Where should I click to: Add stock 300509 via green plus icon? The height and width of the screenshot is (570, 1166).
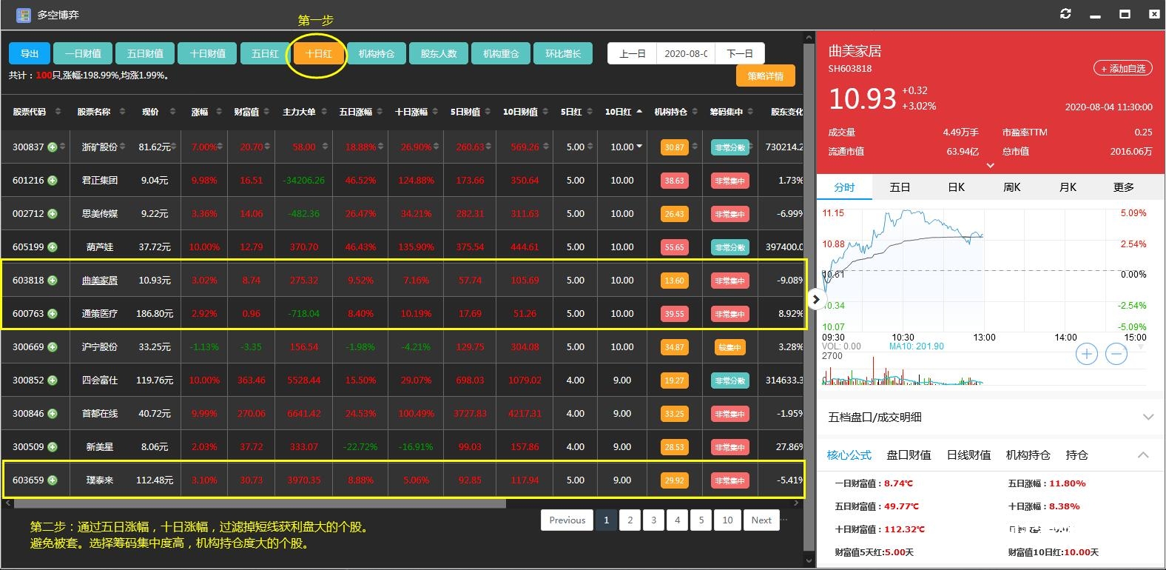tap(53, 447)
